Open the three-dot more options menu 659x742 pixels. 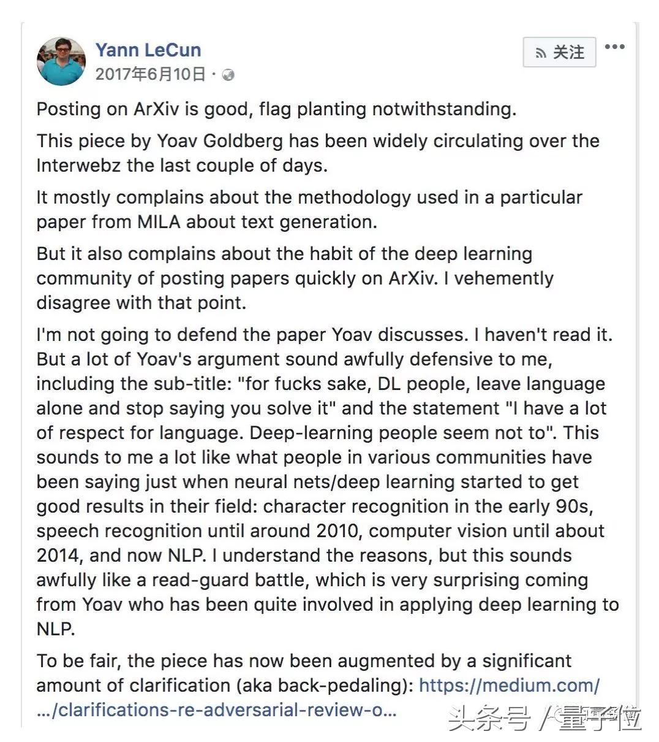click(x=614, y=47)
